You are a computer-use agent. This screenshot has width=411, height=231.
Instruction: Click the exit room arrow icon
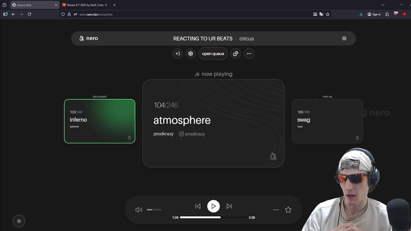click(x=178, y=54)
